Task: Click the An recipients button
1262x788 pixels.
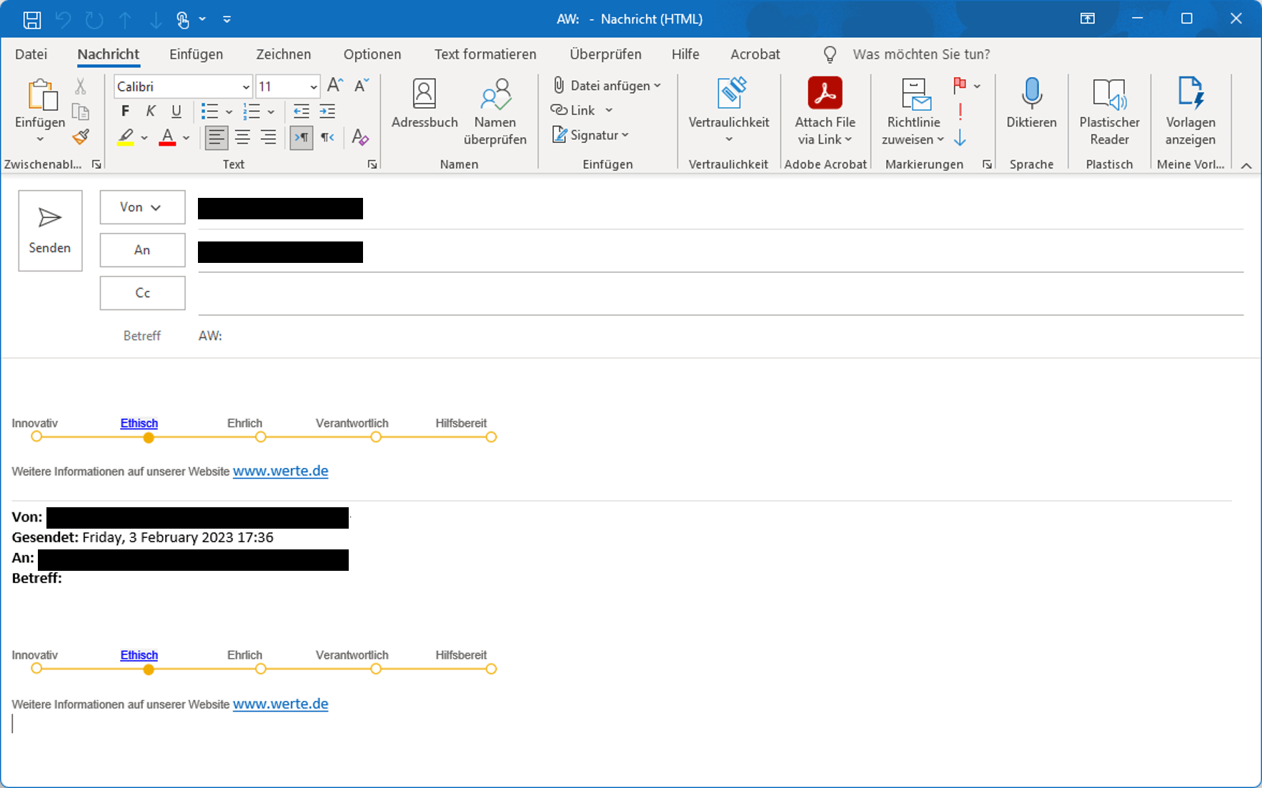Action: (x=142, y=250)
